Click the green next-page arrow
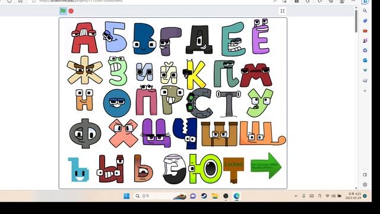380x214 pixels. (x=266, y=166)
